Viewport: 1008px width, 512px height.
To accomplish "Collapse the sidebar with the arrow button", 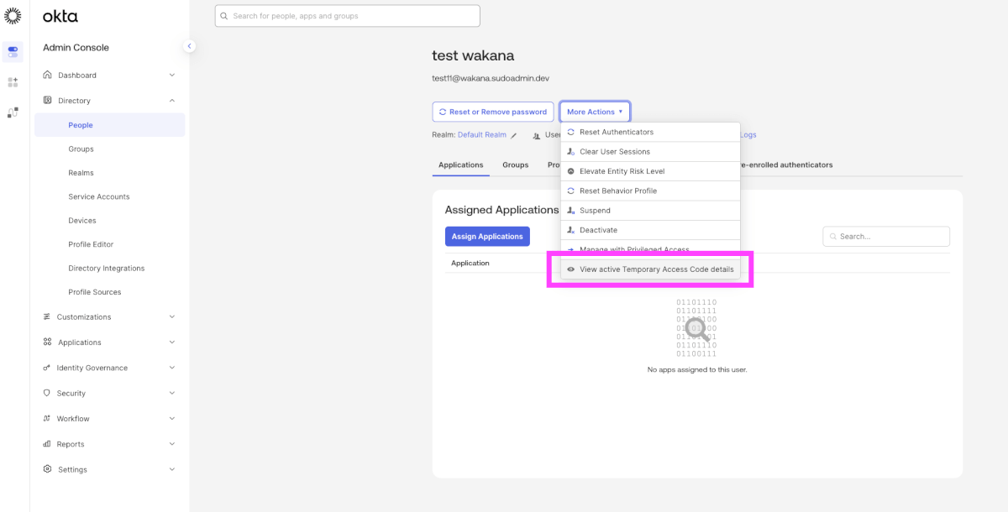I will pyautogui.click(x=190, y=46).
